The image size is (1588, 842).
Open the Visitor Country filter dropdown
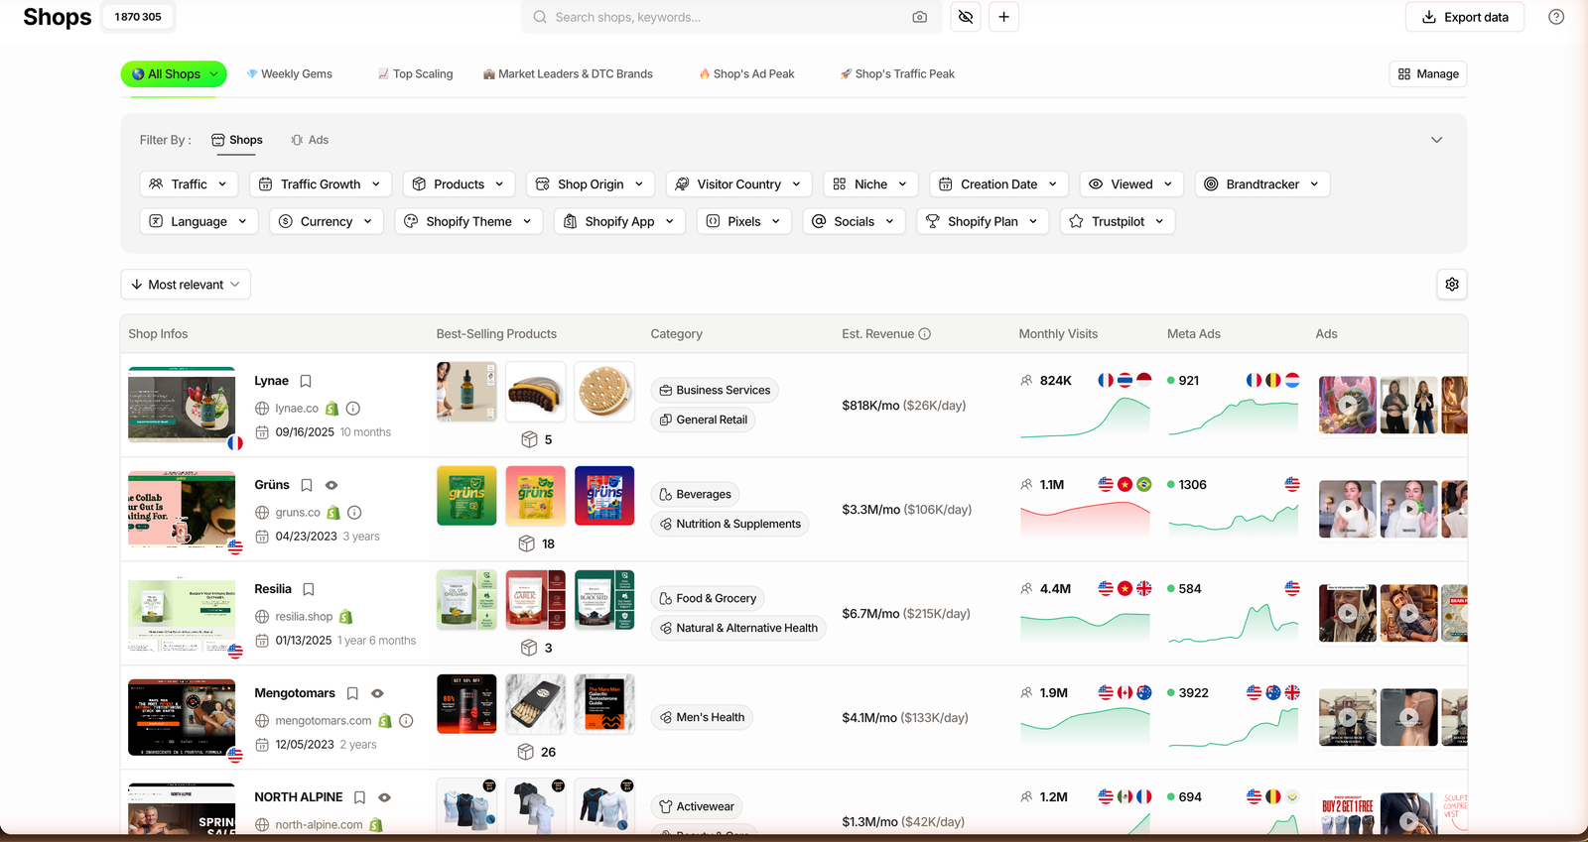pyautogui.click(x=738, y=184)
